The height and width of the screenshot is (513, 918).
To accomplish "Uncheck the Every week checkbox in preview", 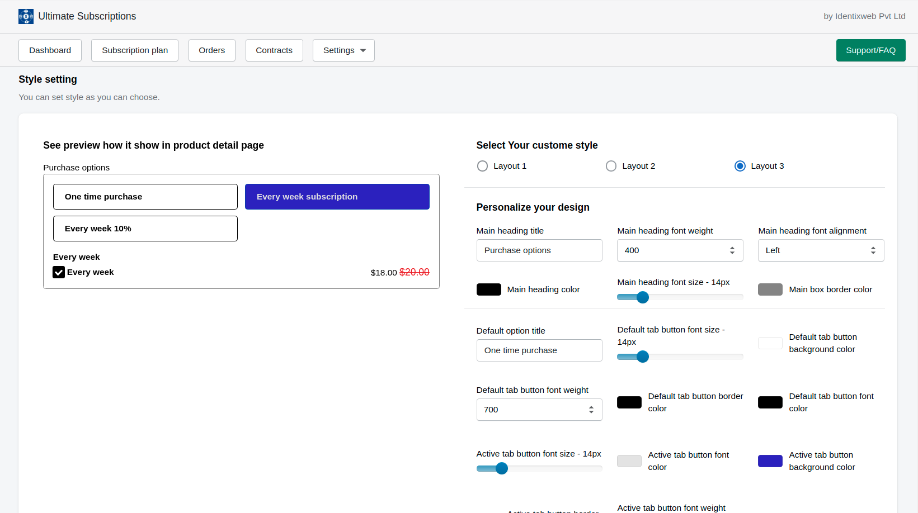I will point(59,272).
